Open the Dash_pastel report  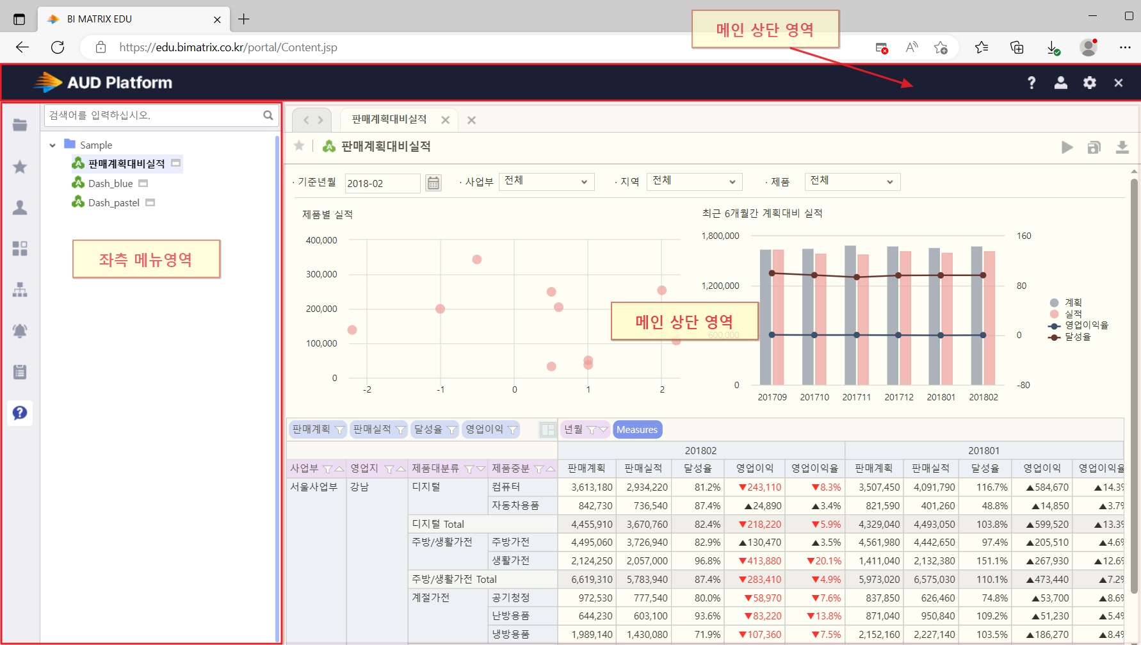(x=114, y=202)
